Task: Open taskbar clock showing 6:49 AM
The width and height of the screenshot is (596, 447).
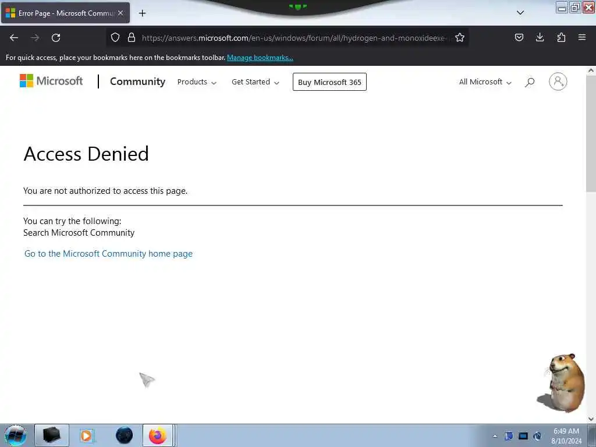Action: click(566, 436)
